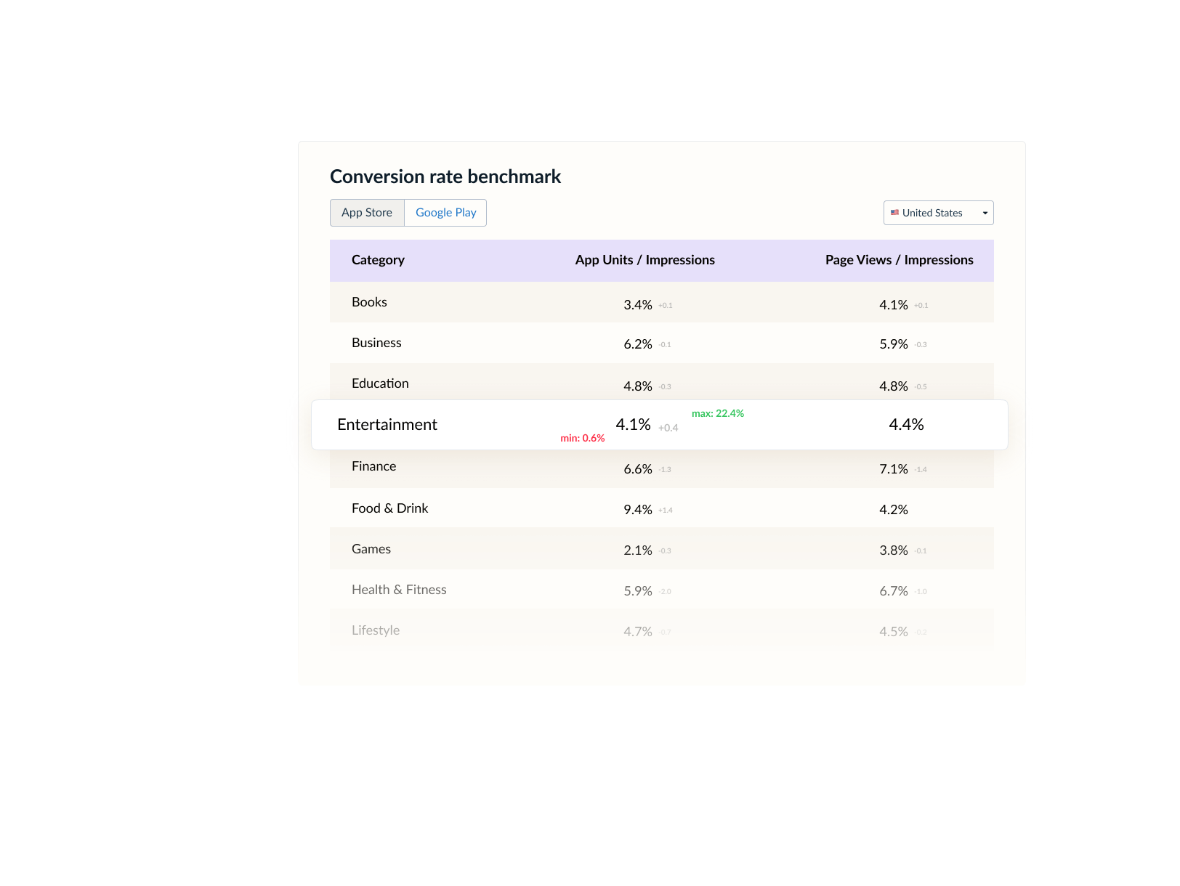This screenshot has height=886, width=1180.
Task: Click the min: 0.6% label
Action: tap(582, 438)
